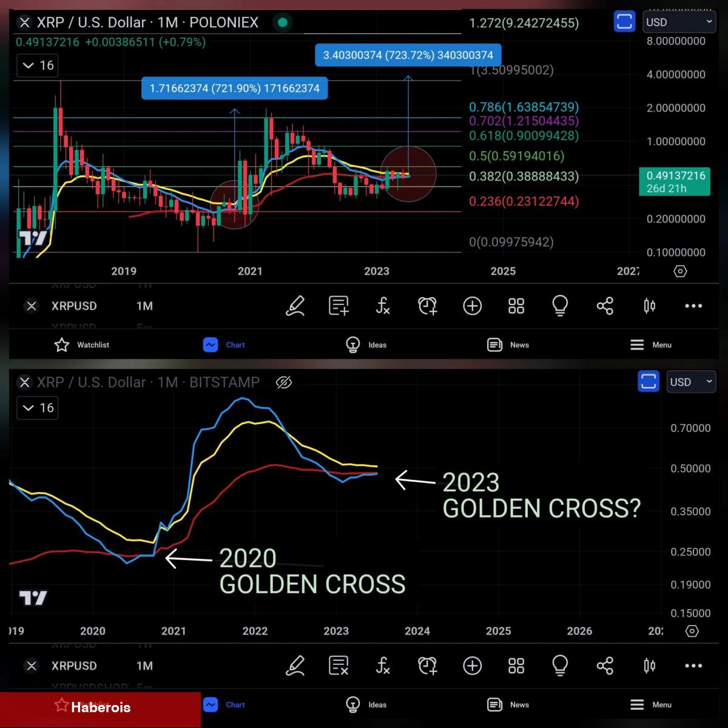The height and width of the screenshot is (728, 728).
Task: Open Ideas tab in bottom navigation bar
Action: coord(366,704)
